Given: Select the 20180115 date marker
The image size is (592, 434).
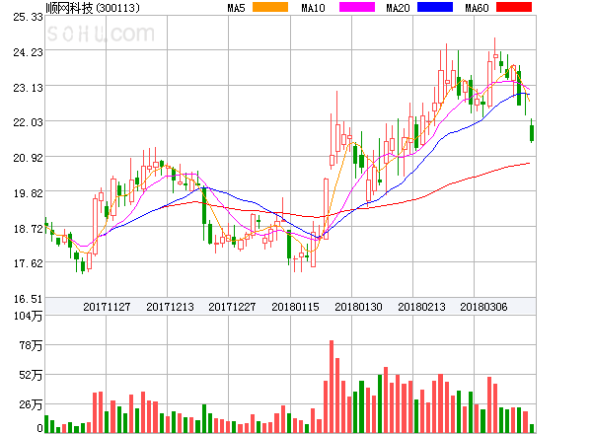Looking at the screenshot, I should click(x=295, y=307).
